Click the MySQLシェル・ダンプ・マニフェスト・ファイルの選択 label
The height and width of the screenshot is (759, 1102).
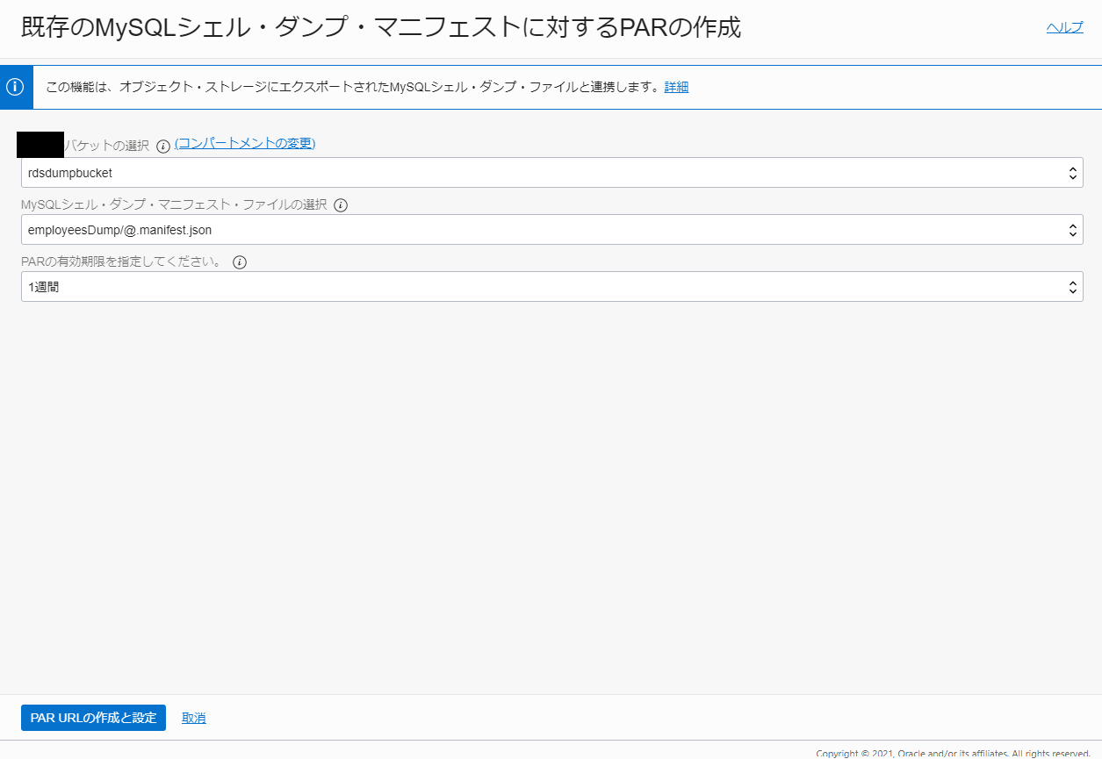[174, 204]
